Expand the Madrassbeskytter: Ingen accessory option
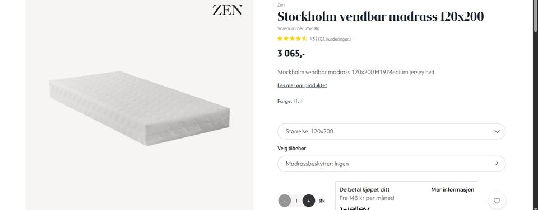 391,164
